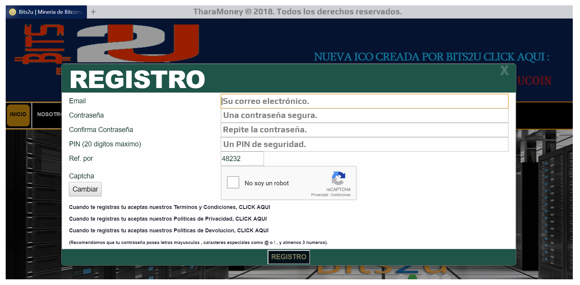Click the NUEVA ICO CREADA POR BITS2U banner
This screenshot has height=285, width=580.
click(432, 57)
